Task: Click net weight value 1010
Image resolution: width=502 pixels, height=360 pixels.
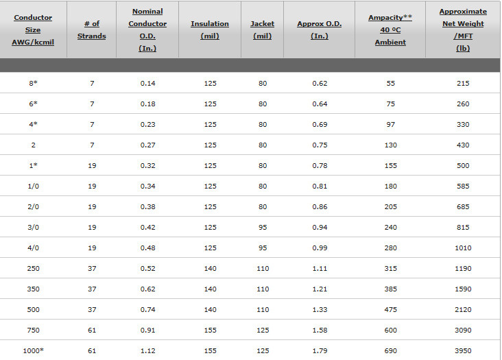Action: click(x=463, y=248)
